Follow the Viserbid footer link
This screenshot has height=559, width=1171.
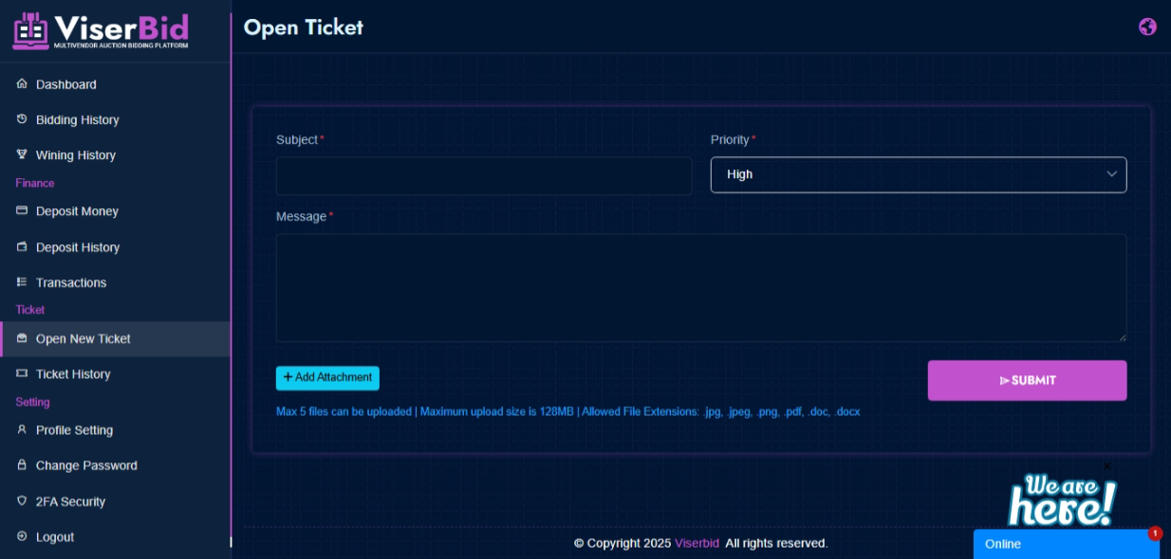pos(697,544)
